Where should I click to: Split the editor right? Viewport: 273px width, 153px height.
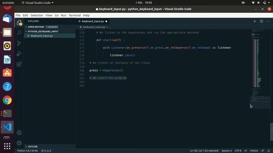(x=261, y=21)
